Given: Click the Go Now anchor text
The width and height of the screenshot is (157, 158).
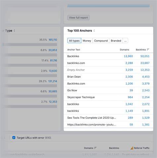Looking at the screenshot, I should [x=72, y=90].
